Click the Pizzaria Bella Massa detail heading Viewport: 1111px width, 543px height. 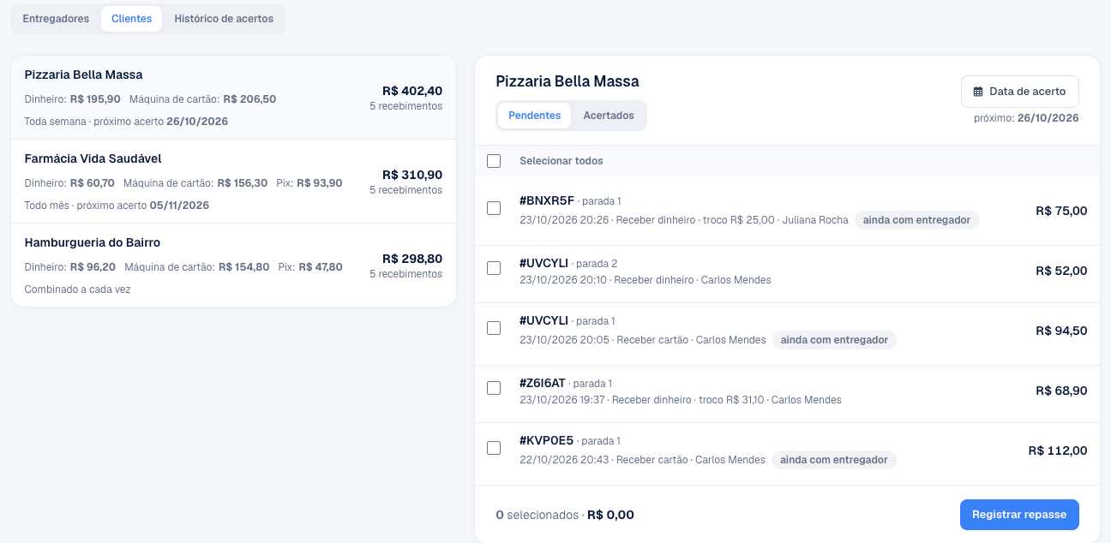point(568,81)
